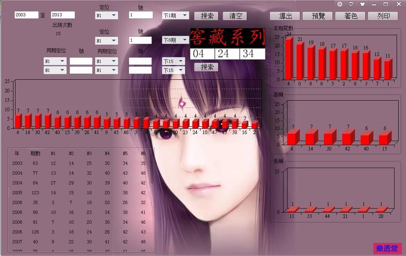Image resolution: width=406 pixels, height=256 pixels.
Task: Focus the end year field 2013
Action: 62,15
